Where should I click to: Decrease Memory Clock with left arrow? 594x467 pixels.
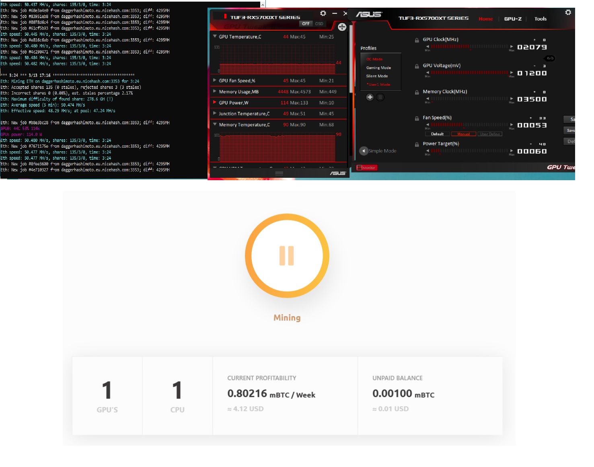click(x=428, y=99)
